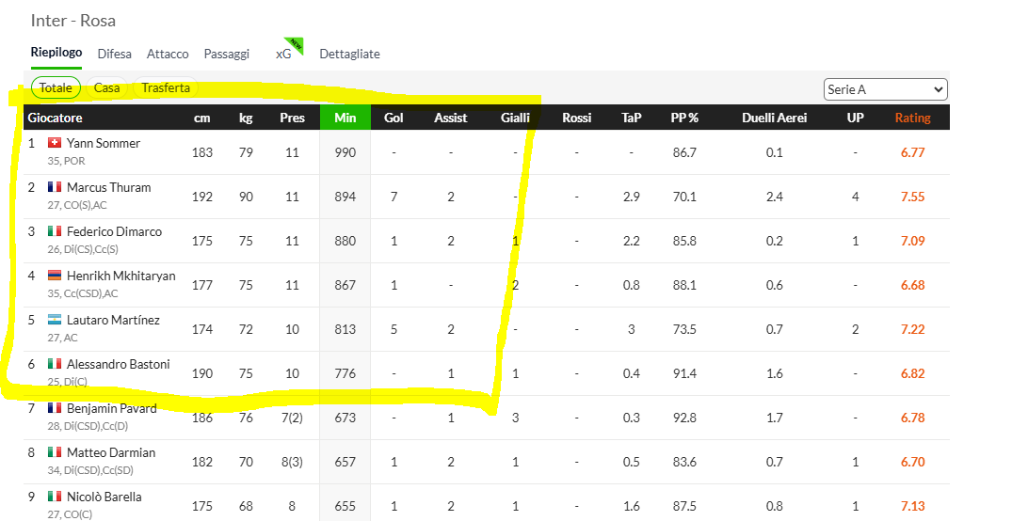The image size is (1028, 521).
Task: Click French flag icon beside Benjamin Pavard
Action: coord(55,407)
